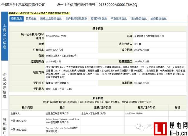Click the 登记机关 label
188x136 pixels.
pyautogui.click(x=38, y=83)
